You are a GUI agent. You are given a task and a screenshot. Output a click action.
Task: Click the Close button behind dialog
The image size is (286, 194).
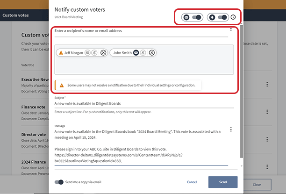click(257, 184)
